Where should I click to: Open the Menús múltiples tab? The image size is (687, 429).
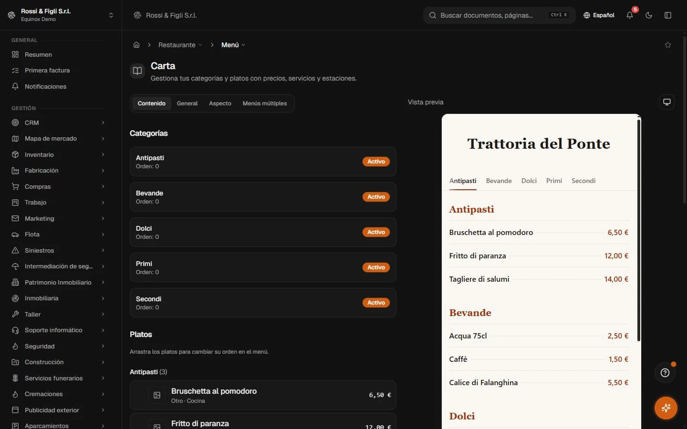tap(265, 103)
